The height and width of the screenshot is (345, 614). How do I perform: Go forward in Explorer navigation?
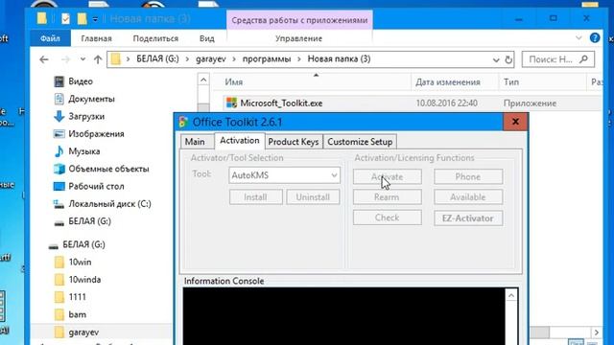[x=65, y=59]
